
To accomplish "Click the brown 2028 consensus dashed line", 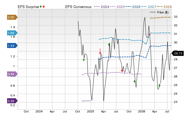I will pyautogui.click(x=160, y=18).
